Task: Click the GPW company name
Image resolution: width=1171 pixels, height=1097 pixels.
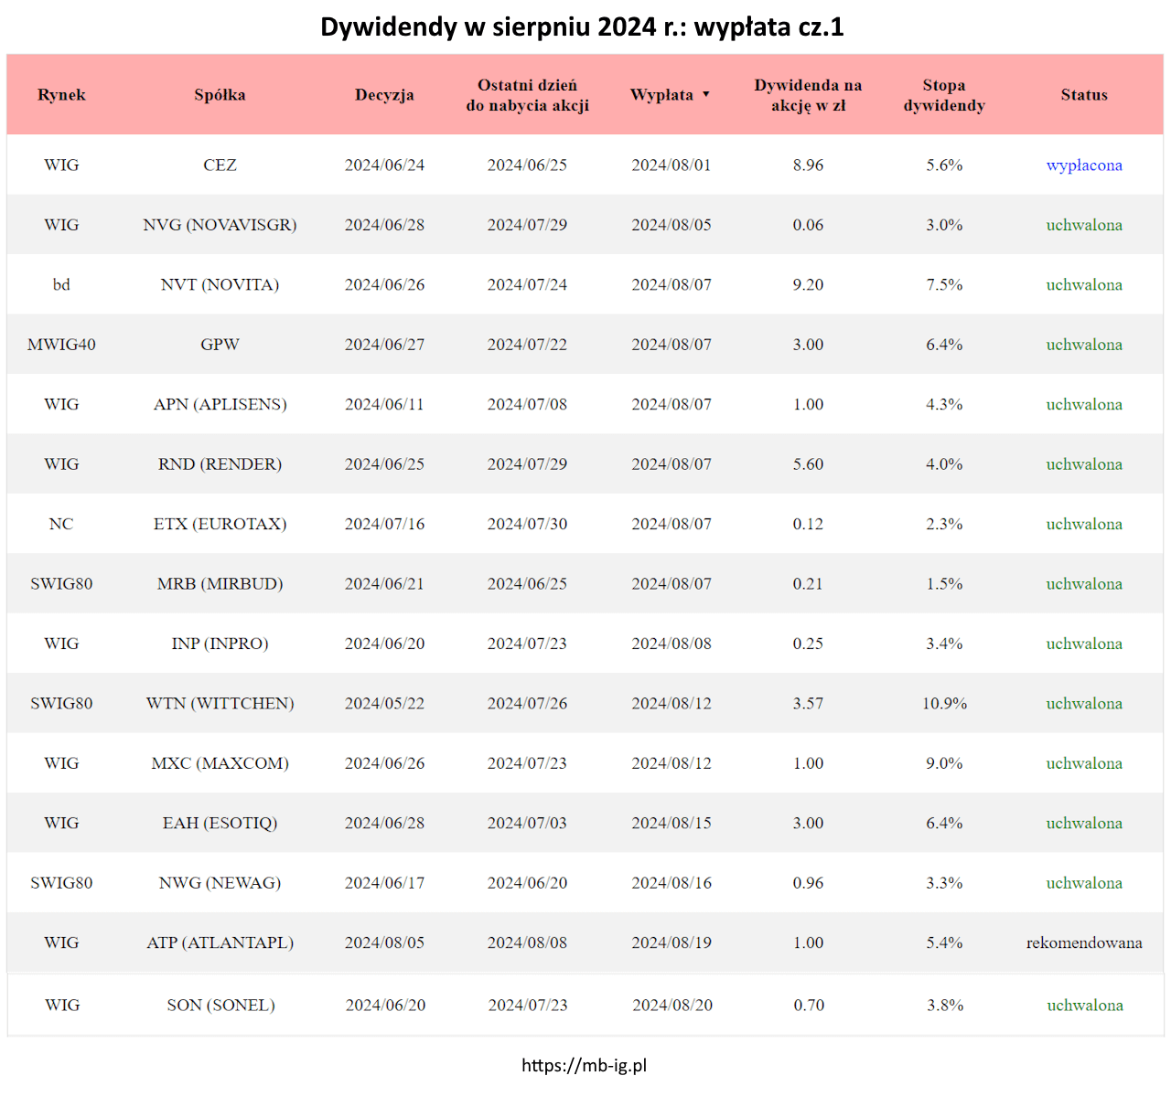Action: pyautogui.click(x=220, y=345)
